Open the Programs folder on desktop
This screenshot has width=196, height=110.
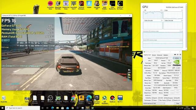66,99
